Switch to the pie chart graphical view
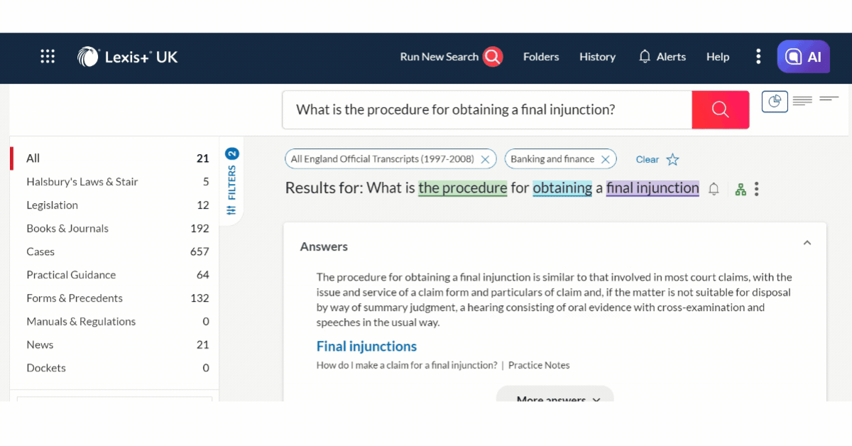 pos(775,102)
